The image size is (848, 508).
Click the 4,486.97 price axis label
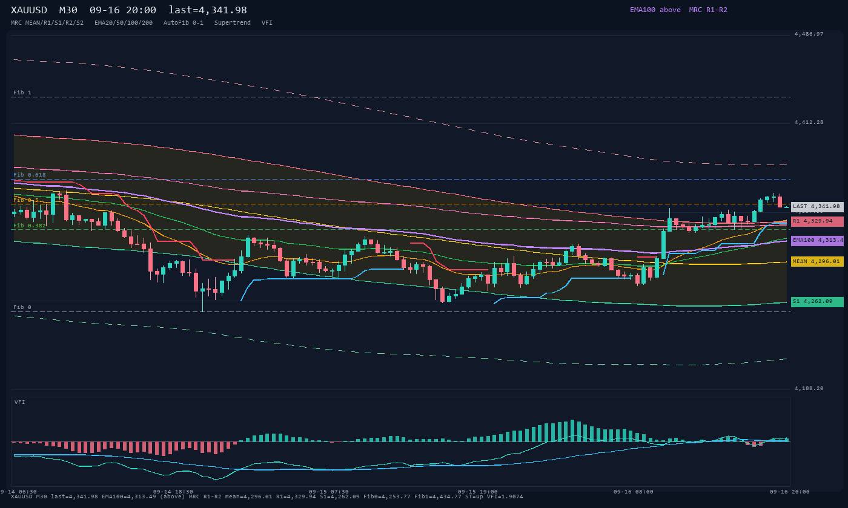pyautogui.click(x=809, y=34)
